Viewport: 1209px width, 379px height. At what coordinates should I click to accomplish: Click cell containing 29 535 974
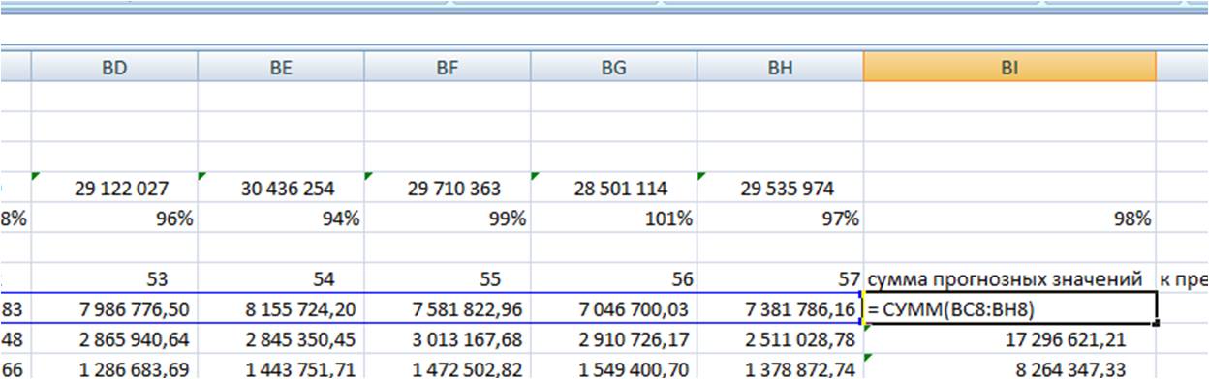click(x=780, y=188)
